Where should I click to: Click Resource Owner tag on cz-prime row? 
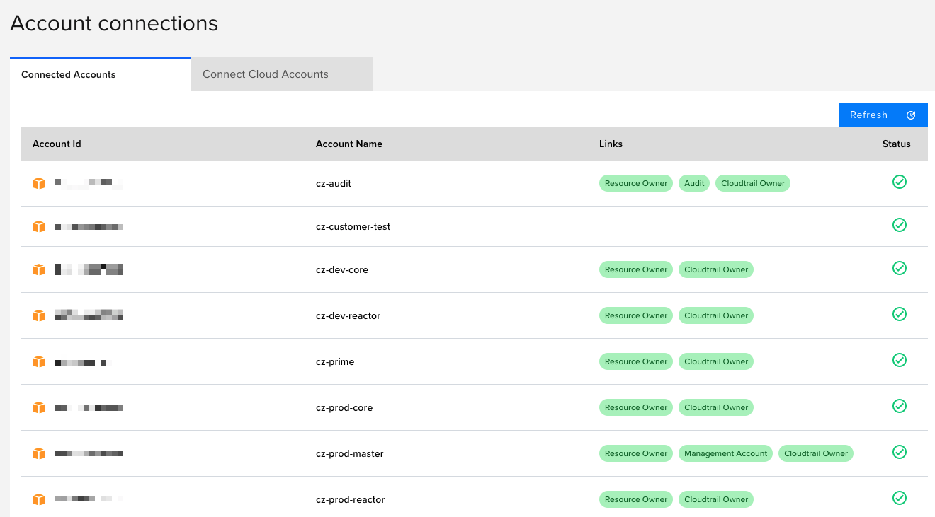pos(636,361)
